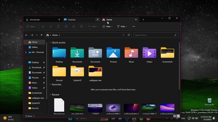Select the Documents folder in Quick access
The width and height of the screenshot is (218, 122).
(95, 55)
